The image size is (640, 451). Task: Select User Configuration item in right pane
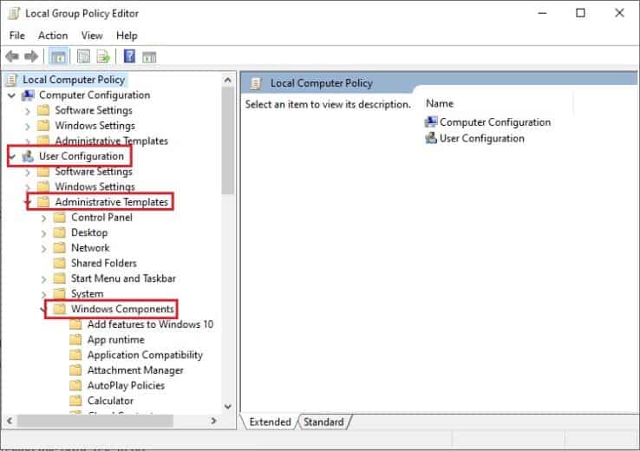[481, 138]
